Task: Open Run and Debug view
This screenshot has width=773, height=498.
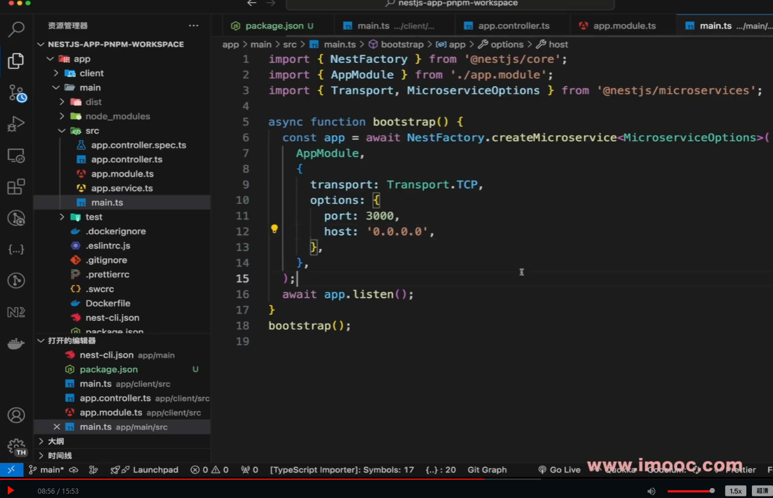Action: (x=16, y=124)
